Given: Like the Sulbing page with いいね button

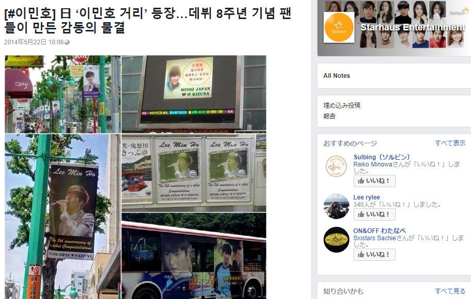Looking at the screenshot, I should point(374,181).
